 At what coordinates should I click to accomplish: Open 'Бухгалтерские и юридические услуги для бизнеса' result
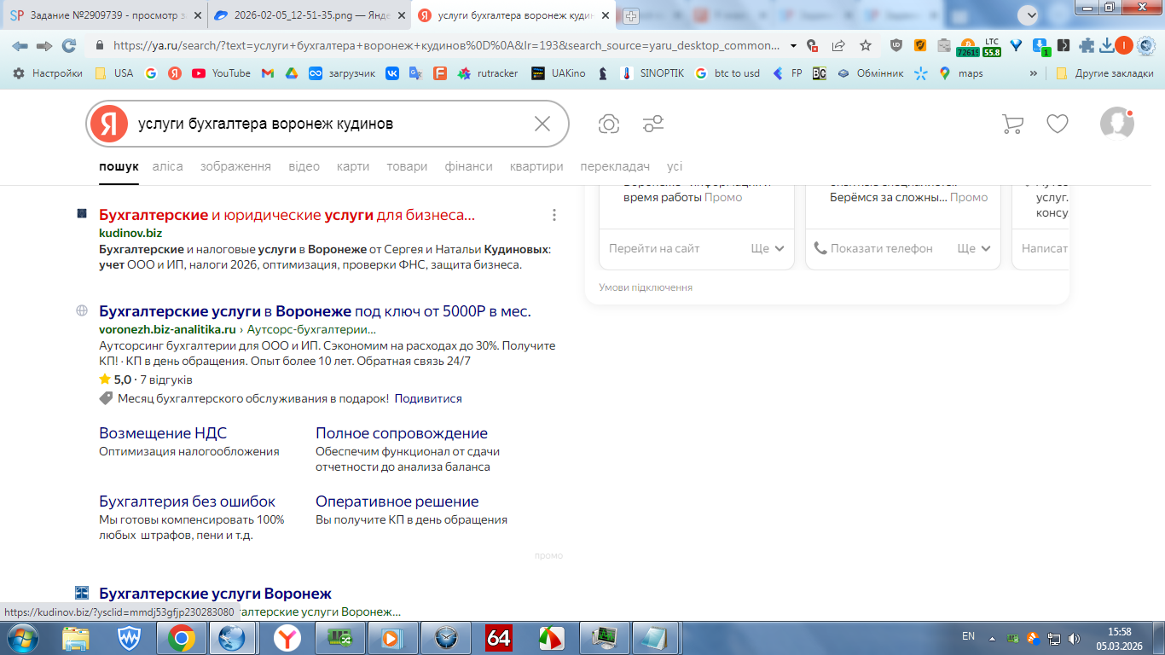[x=287, y=215]
